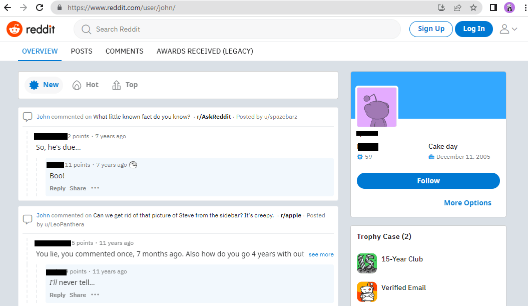Screen dimensions: 528x306
Task: Click 'Trophy Case (2)' heading
Action: [384, 236]
